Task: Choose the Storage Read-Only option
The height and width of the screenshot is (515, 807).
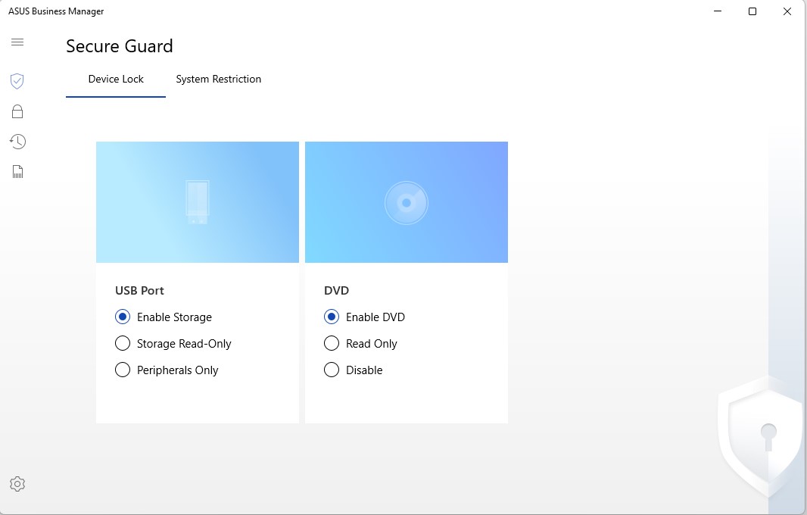Action: pyautogui.click(x=123, y=344)
